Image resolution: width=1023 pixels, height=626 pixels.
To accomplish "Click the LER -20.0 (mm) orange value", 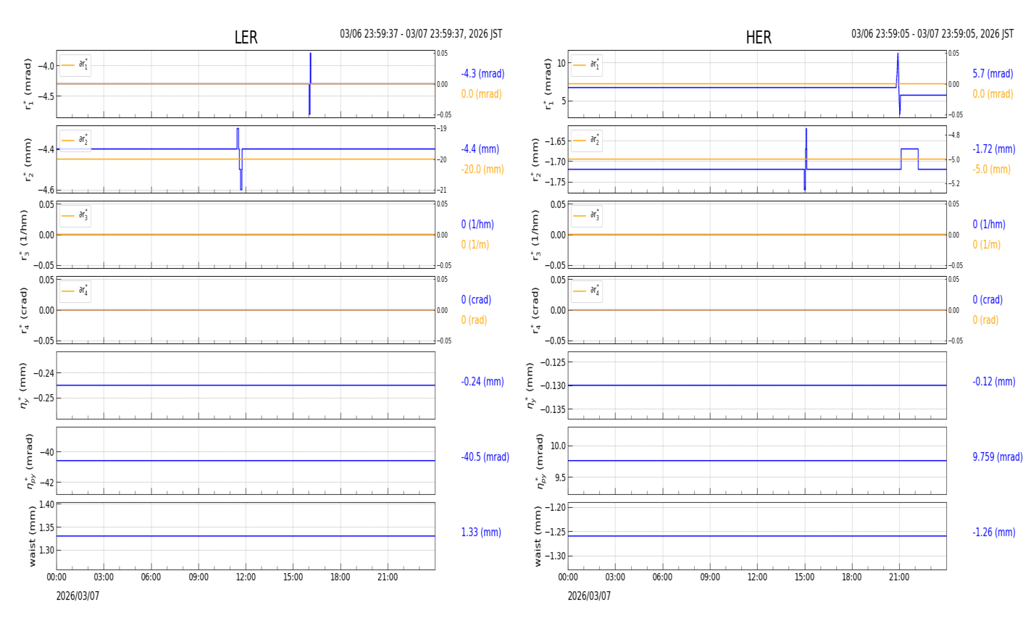I will point(483,170).
